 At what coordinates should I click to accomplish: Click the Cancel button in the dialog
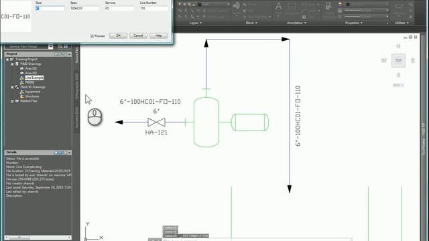(x=138, y=35)
